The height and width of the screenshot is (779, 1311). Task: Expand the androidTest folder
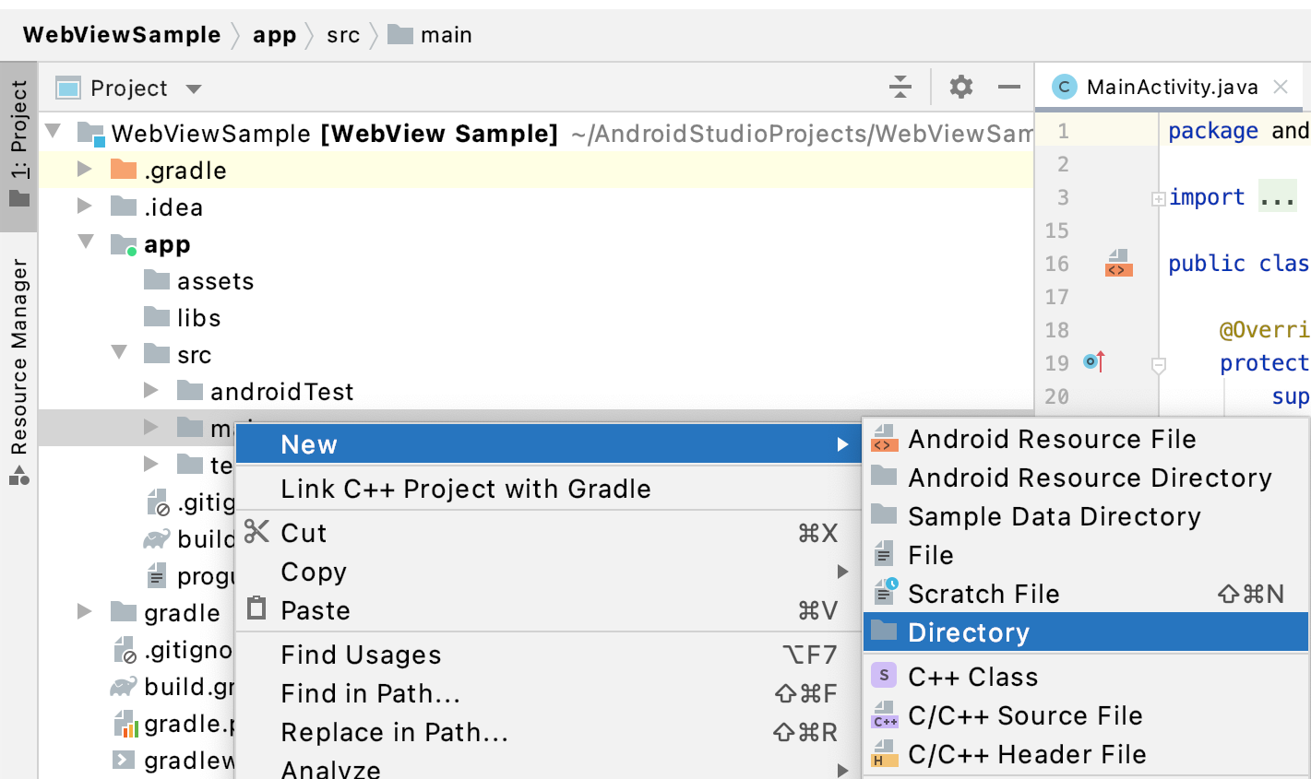pyautogui.click(x=151, y=390)
